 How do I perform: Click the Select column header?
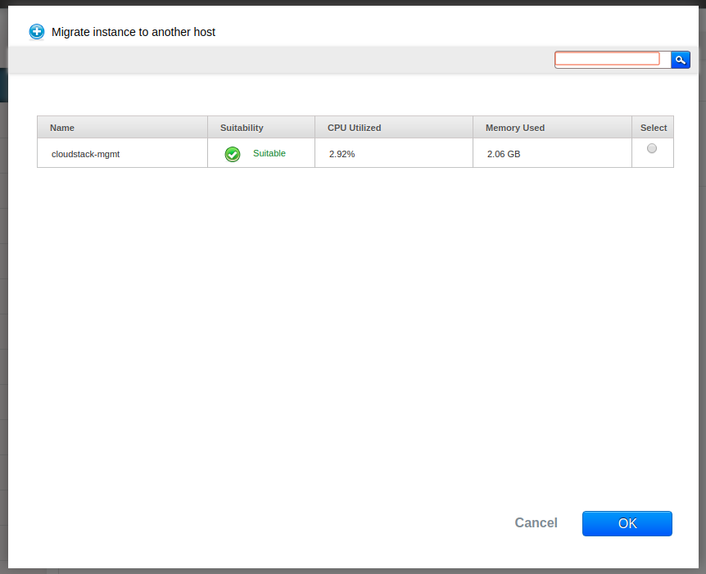point(653,128)
